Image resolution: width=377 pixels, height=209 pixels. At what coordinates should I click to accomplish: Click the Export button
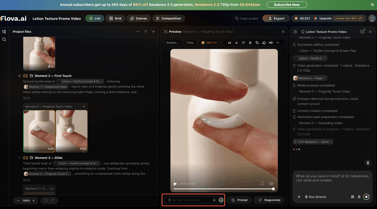pyautogui.click(x=276, y=18)
